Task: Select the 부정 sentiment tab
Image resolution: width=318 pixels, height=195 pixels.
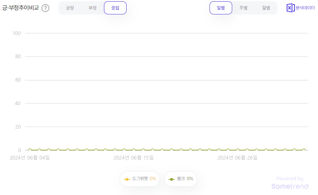Action: [x=92, y=8]
